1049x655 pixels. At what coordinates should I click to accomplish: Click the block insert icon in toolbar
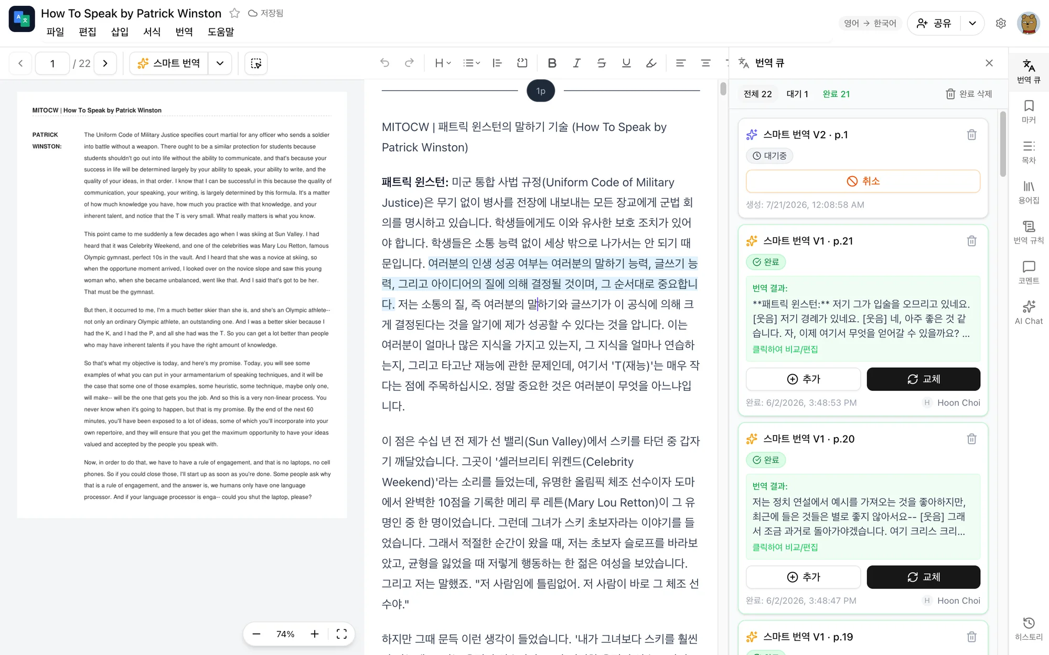pyautogui.click(x=522, y=63)
